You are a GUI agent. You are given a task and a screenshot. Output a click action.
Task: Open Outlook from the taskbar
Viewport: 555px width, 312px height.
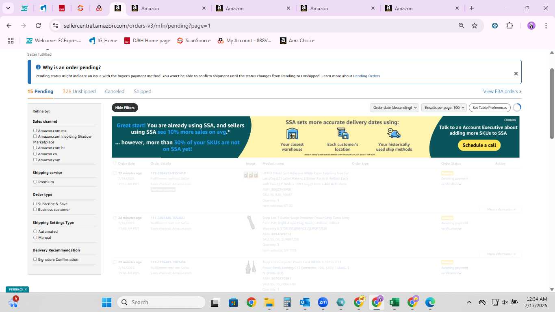point(305,302)
